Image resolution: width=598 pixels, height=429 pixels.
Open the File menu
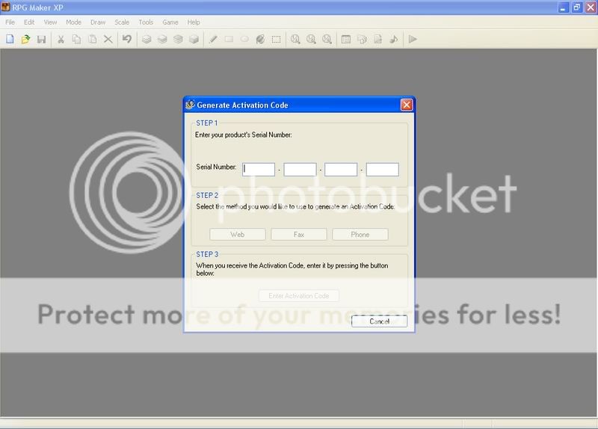pos(10,22)
